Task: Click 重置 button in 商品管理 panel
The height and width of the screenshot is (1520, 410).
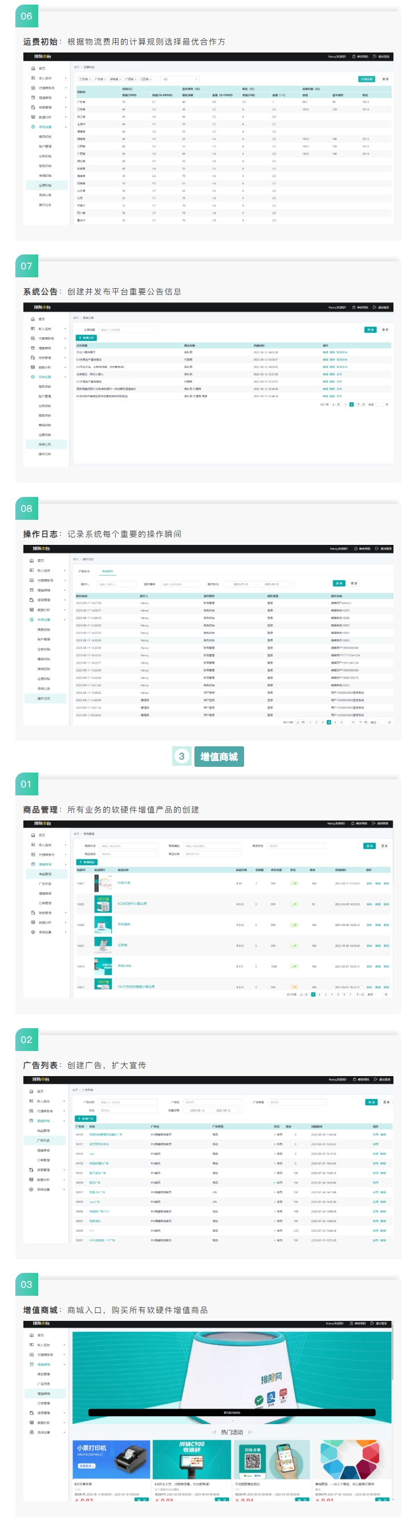Action: pos(384,846)
